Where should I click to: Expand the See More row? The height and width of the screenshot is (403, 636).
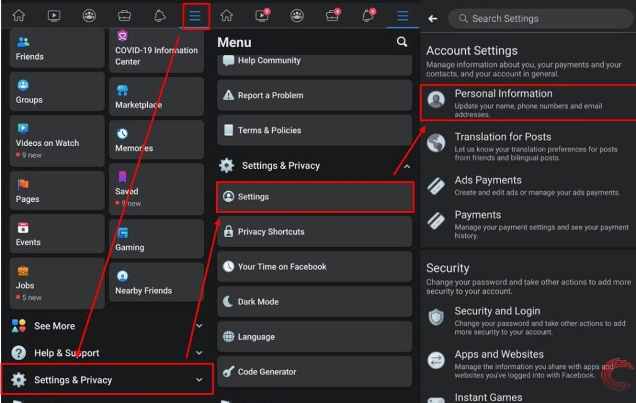107,326
